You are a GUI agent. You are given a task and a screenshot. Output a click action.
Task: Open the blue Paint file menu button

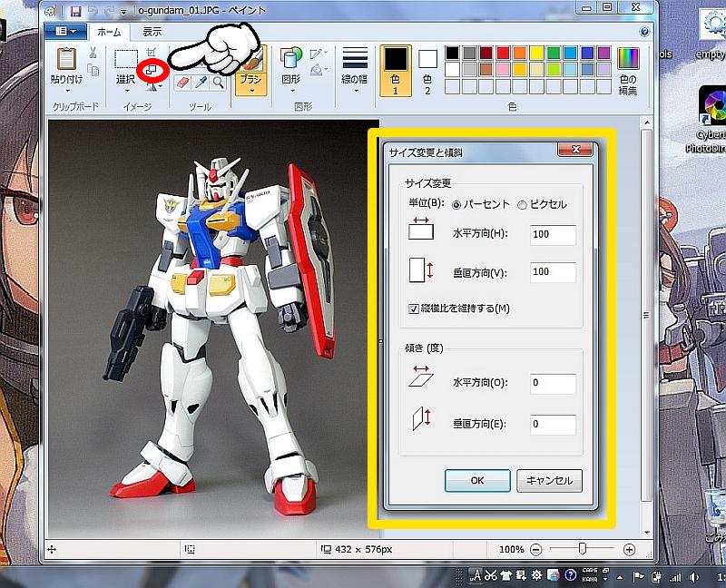point(65,32)
